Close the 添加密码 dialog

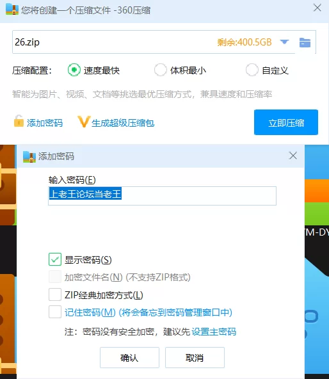point(293,156)
